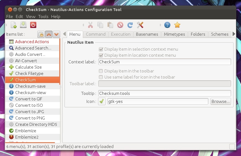This screenshot has height=156, width=241.
Task: Open Preferences via wrench tools icon
Action: tap(140, 25)
